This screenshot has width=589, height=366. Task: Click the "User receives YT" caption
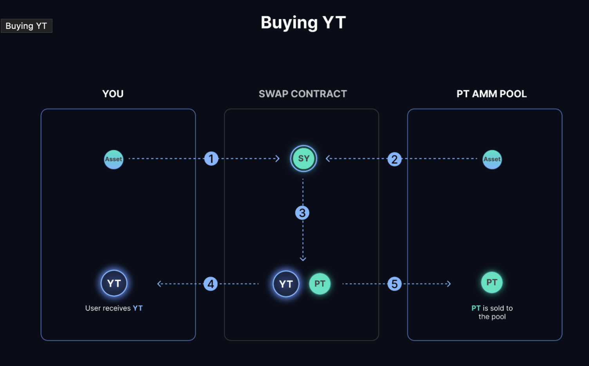(114, 308)
